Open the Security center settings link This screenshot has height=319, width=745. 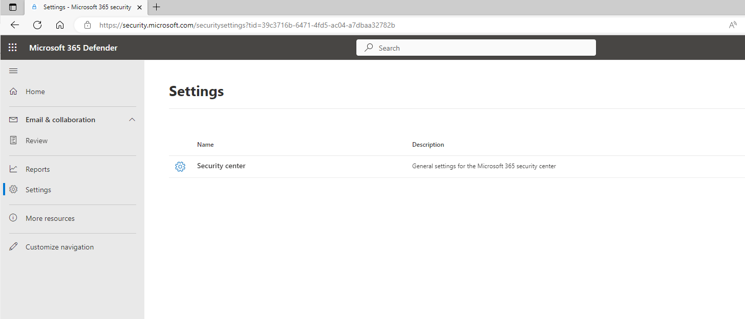coord(221,166)
